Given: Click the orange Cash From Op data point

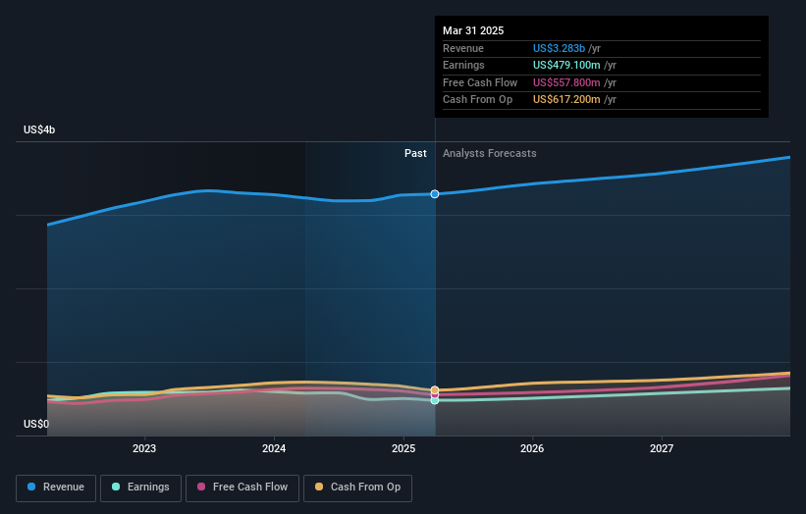Looking at the screenshot, I should click(435, 390).
